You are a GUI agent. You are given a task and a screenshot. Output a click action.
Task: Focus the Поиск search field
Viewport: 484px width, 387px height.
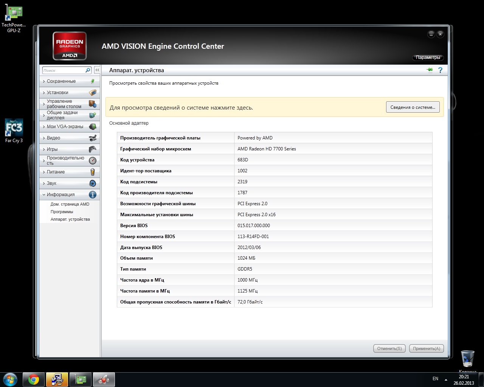(x=63, y=70)
